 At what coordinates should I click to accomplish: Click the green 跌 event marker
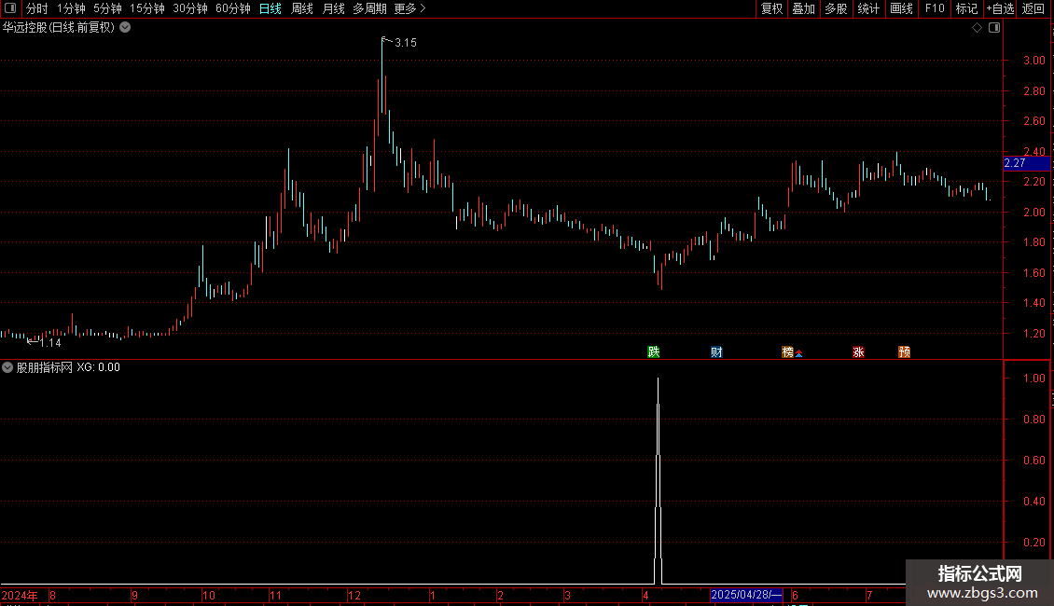(x=653, y=352)
